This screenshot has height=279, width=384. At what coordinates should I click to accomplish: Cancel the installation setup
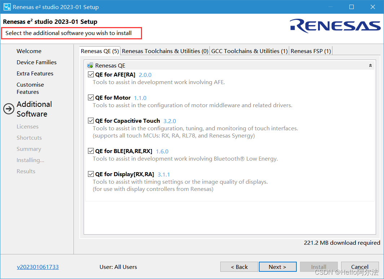click(360, 267)
